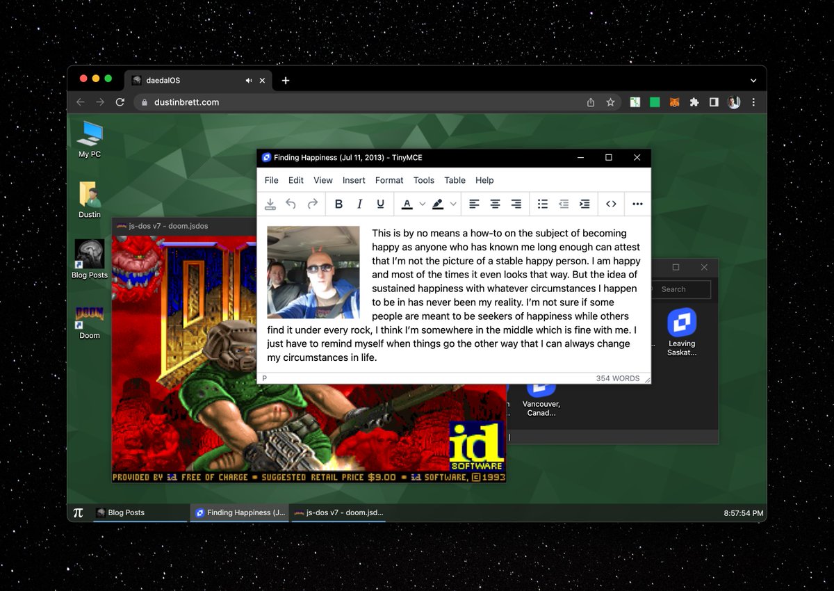This screenshot has width=834, height=591.
Task: Open the Doom desktop shortcut
Action: click(x=90, y=323)
